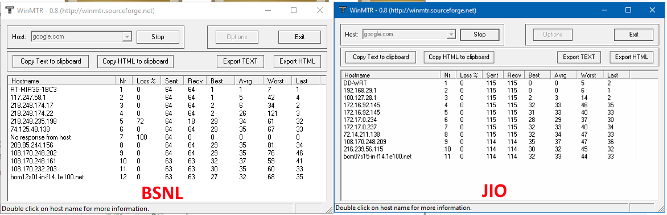The image size is (667, 215).
Task: Copy HTML to clipboard in JIO window
Action: click(459, 57)
